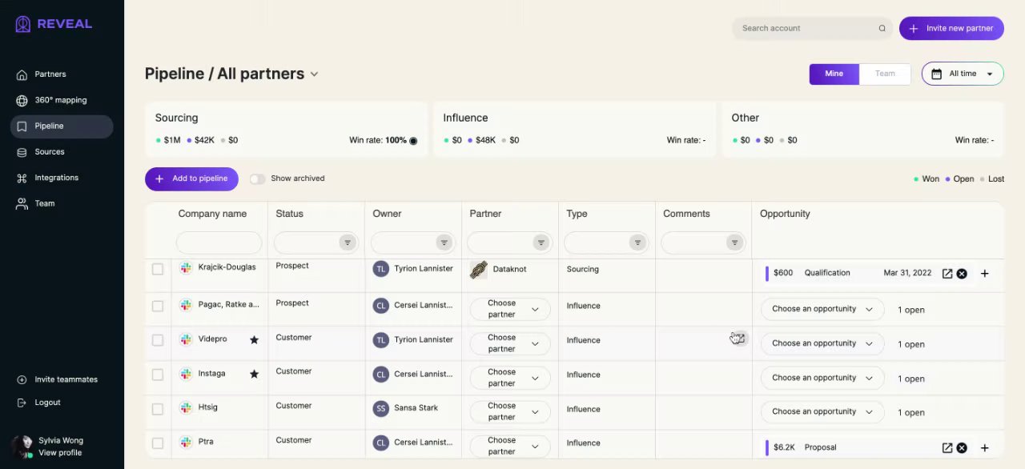Viewport: 1025px width, 469px height.
Task: Select the Htsig row checkbox
Action: click(158, 409)
